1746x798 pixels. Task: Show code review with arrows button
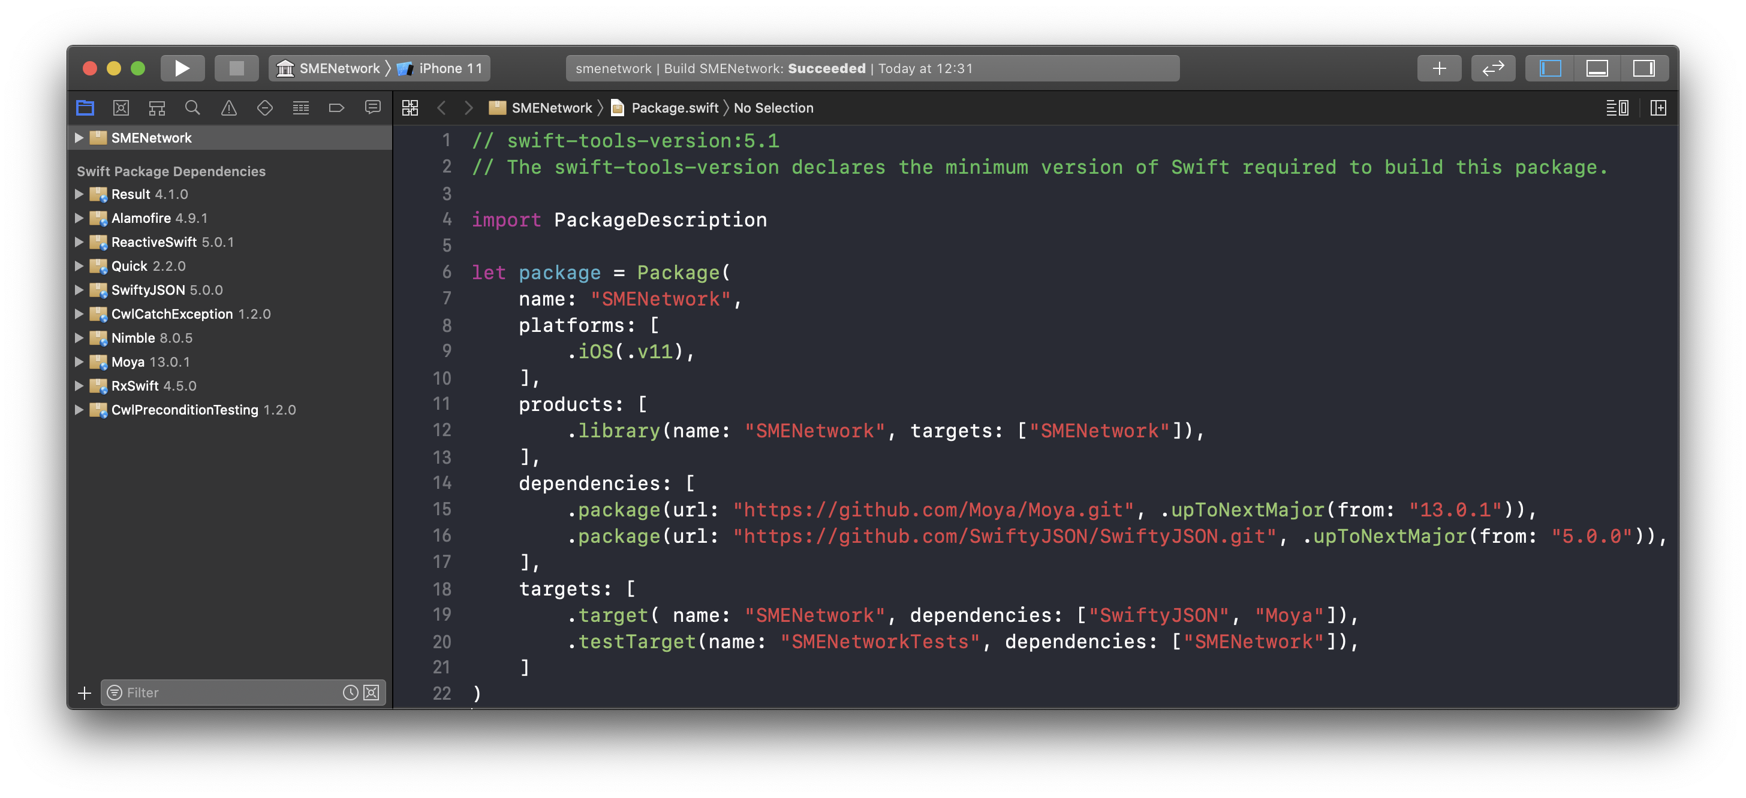1493,68
